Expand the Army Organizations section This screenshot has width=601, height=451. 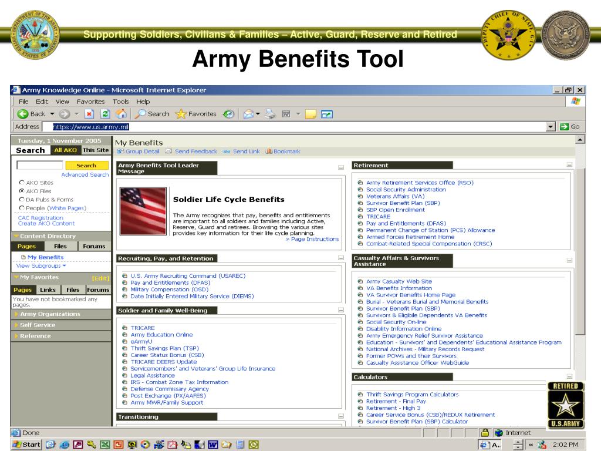click(61, 314)
